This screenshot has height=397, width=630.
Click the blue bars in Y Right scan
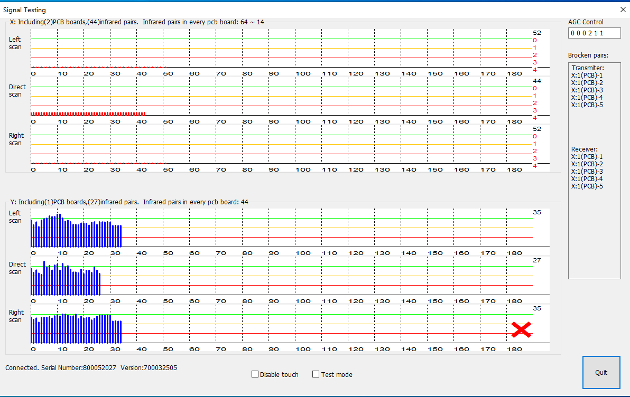click(x=76, y=331)
